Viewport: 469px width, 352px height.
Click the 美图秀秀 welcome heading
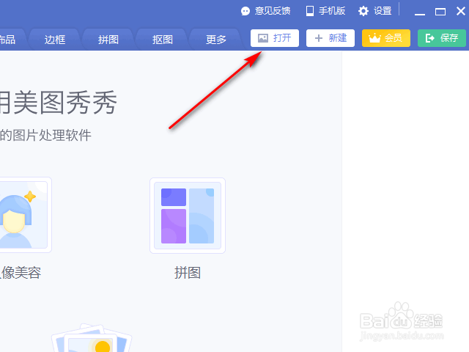pyautogui.click(x=59, y=103)
